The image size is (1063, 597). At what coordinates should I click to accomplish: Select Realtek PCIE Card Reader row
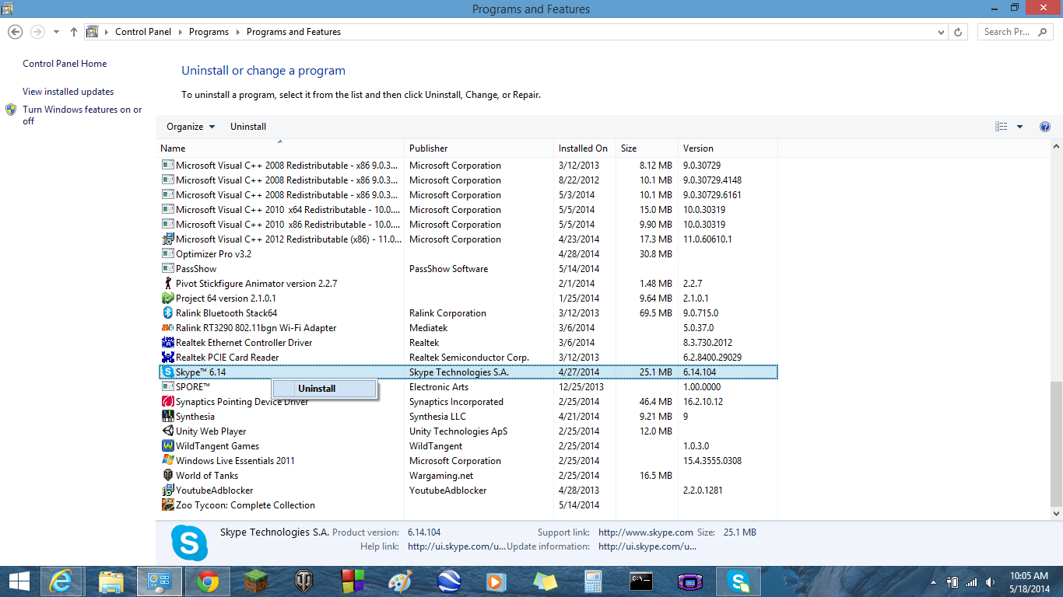pyautogui.click(x=467, y=358)
